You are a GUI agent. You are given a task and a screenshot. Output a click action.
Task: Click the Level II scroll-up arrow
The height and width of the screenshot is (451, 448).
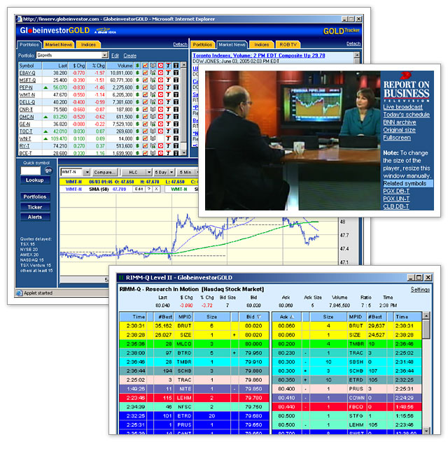[426, 315]
